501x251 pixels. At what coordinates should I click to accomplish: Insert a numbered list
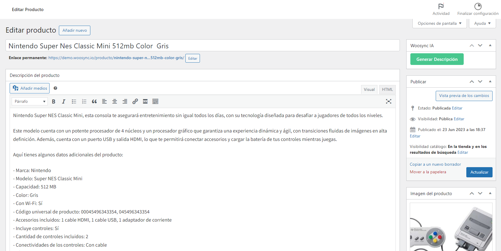[84, 101]
